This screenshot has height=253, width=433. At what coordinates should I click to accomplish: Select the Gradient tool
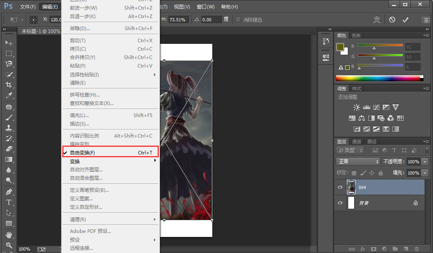pos(9,159)
